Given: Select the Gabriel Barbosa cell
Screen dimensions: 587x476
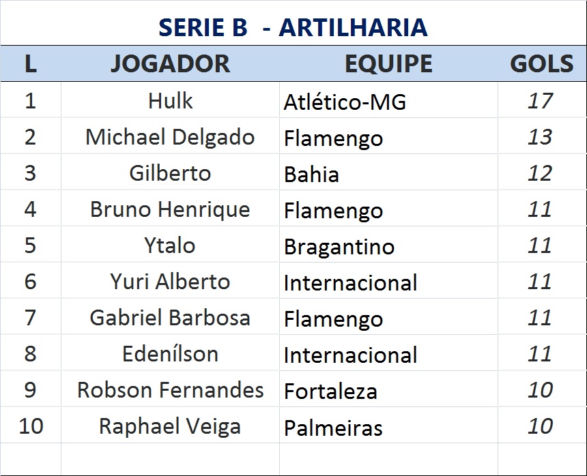Looking at the screenshot, I should click(170, 318).
